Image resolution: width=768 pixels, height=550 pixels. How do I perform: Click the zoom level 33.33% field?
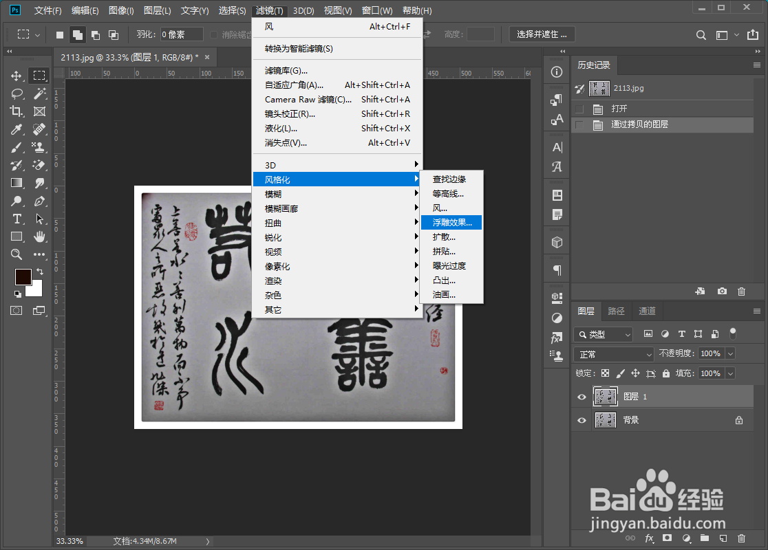tap(70, 541)
